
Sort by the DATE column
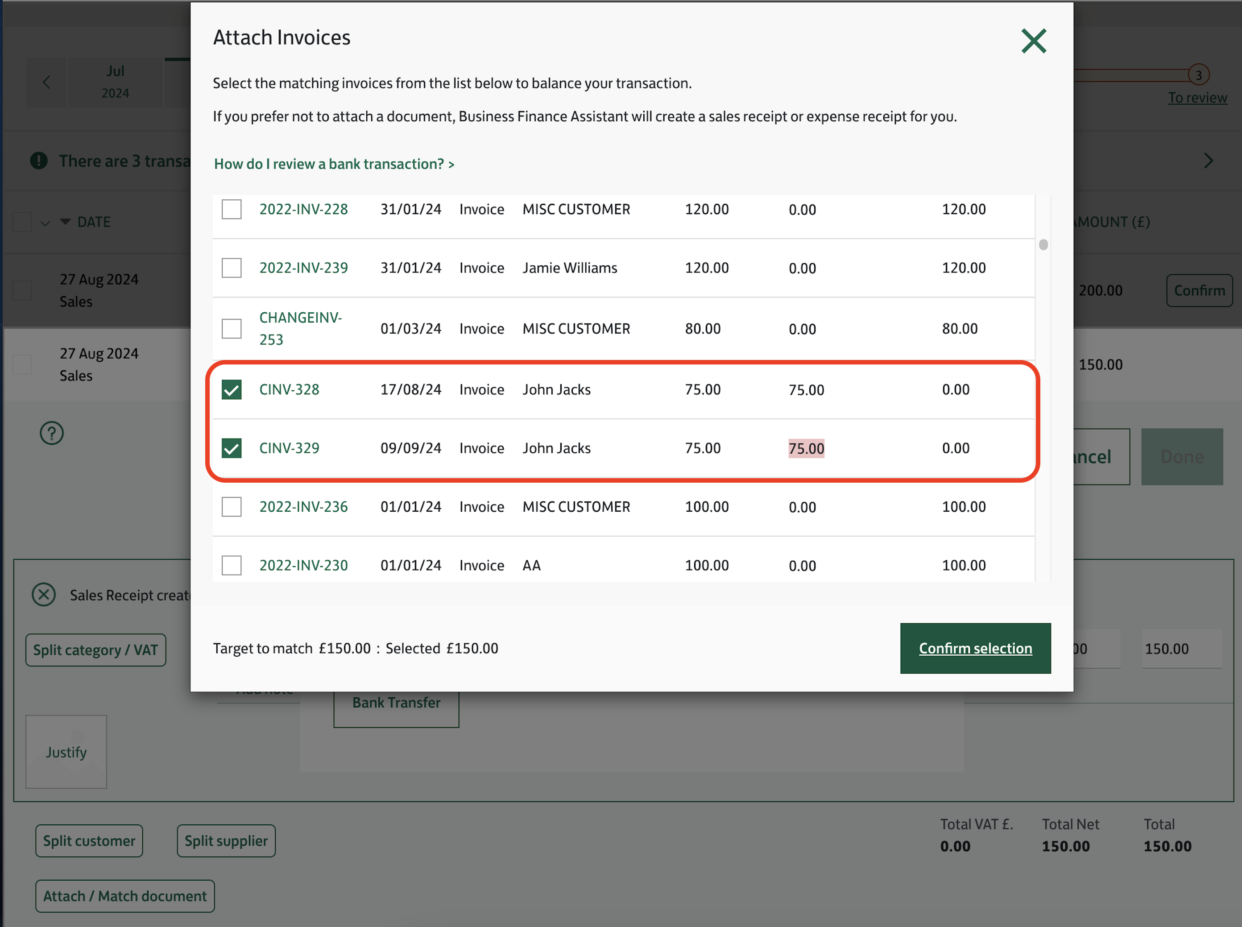coord(85,222)
